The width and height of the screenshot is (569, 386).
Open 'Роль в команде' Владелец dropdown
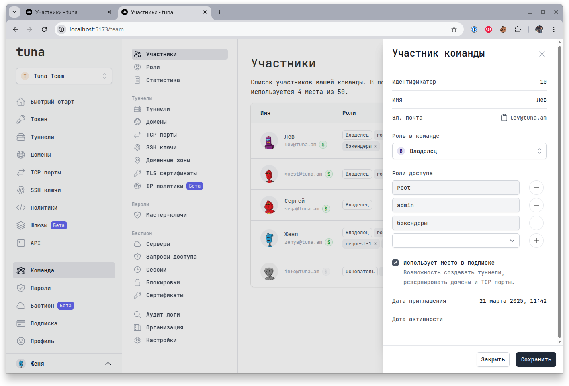click(x=469, y=151)
